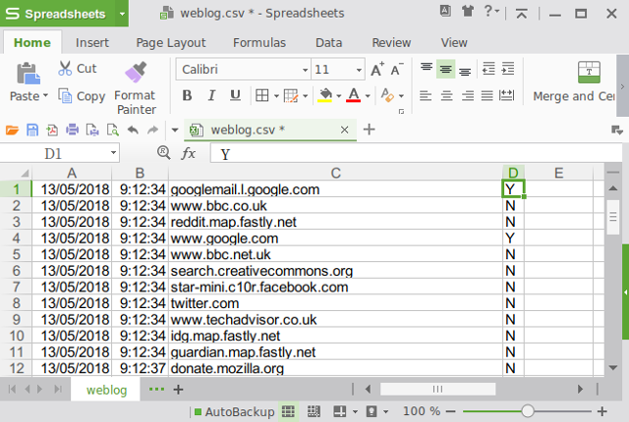Open the Spreadsheets application menu arrow
This screenshot has width=629, height=422.
click(122, 14)
